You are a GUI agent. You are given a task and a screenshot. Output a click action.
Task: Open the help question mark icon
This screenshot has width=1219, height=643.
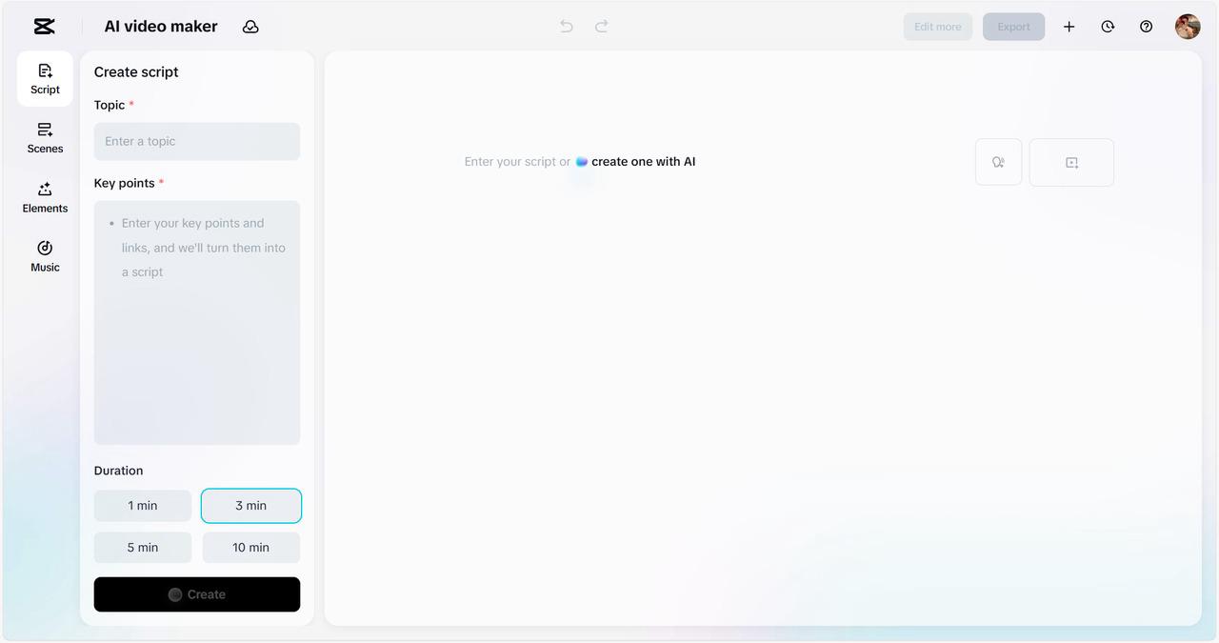click(1147, 27)
